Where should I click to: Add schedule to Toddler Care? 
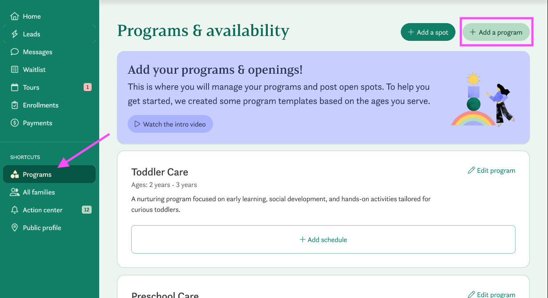coord(323,240)
